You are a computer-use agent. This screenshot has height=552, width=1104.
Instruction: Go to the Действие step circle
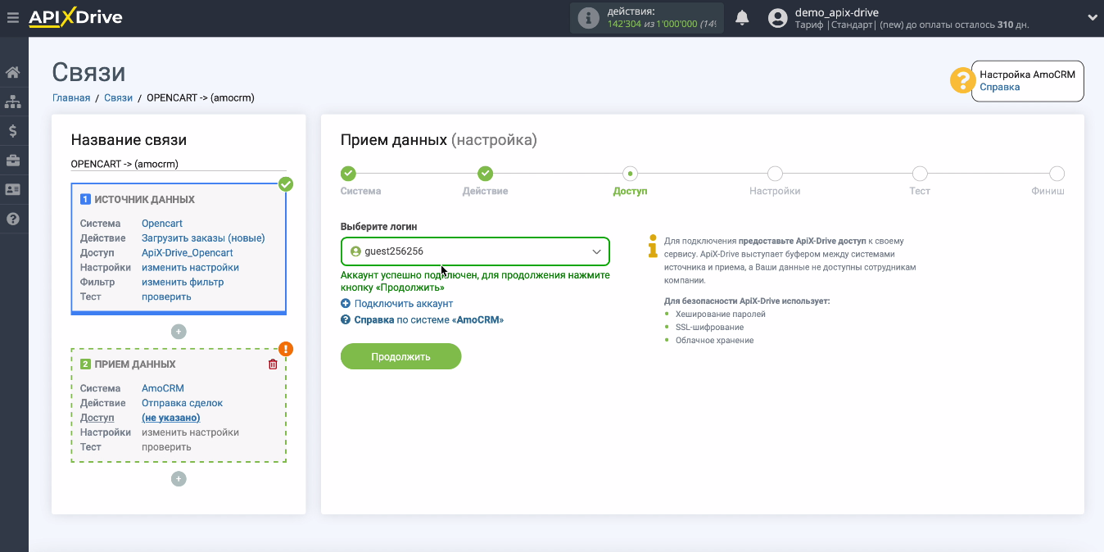[x=485, y=174]
